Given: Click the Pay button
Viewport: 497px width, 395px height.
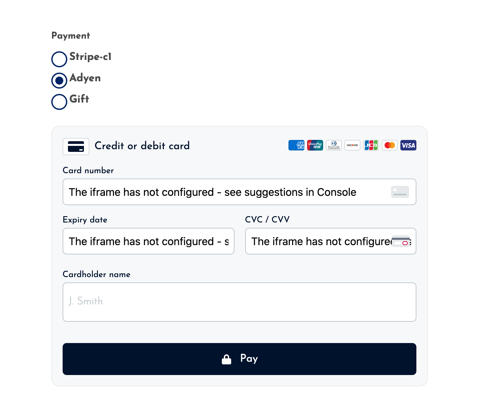Looking at the screenshot, I should coord(240,359).
